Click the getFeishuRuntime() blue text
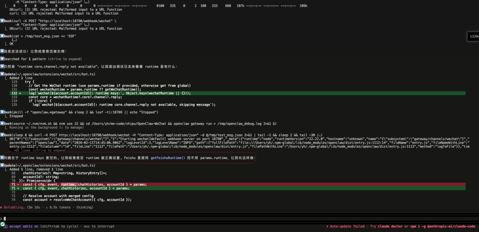This screenshot has width=479, height=232. [168, 158]
